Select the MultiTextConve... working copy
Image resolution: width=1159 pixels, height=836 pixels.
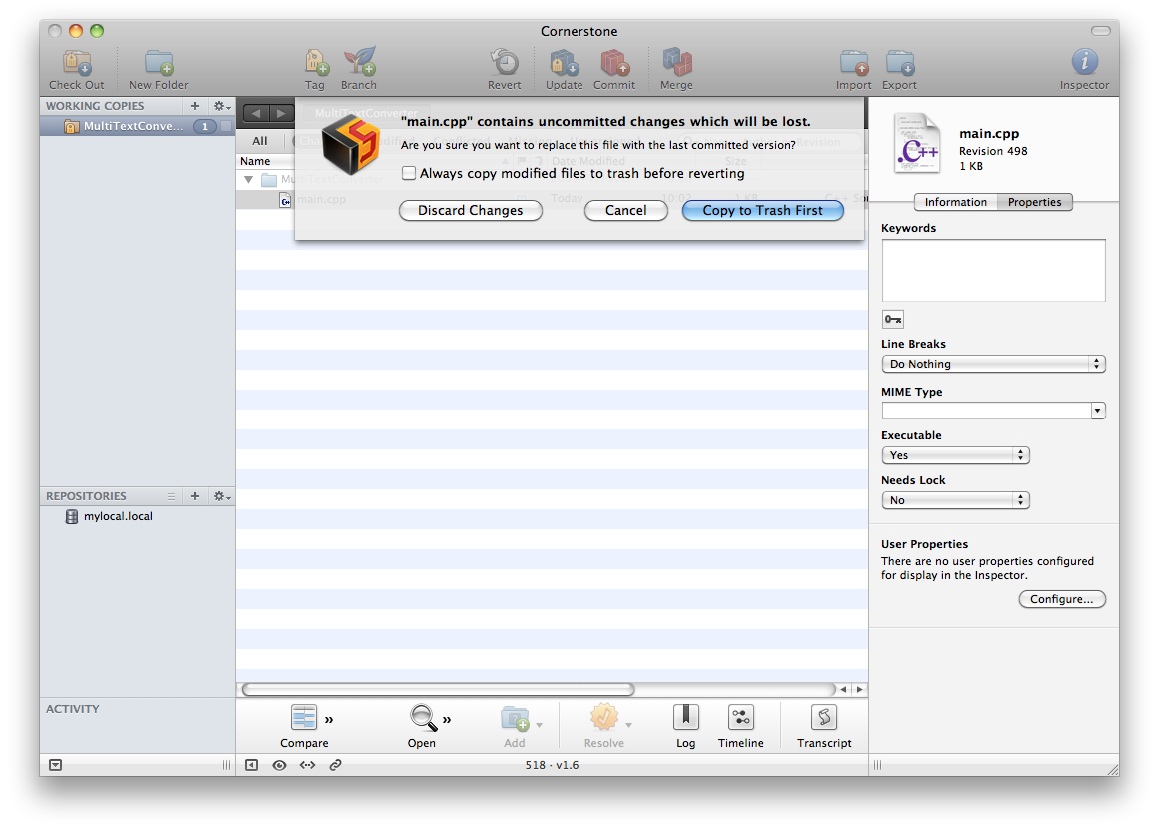pos(137,127)
